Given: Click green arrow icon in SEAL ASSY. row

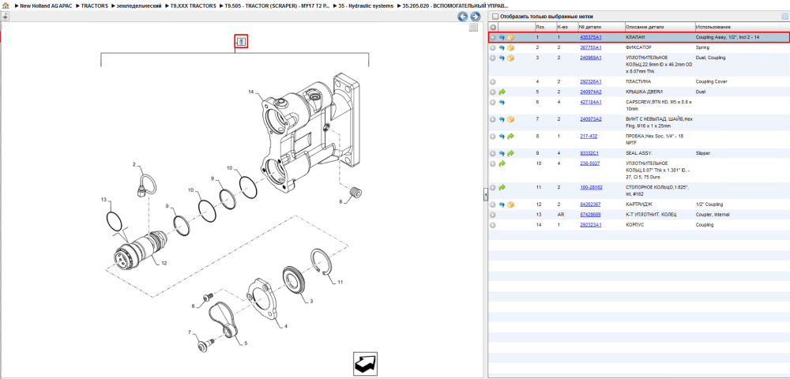Looking at the screenshot, I should (510, 153).
